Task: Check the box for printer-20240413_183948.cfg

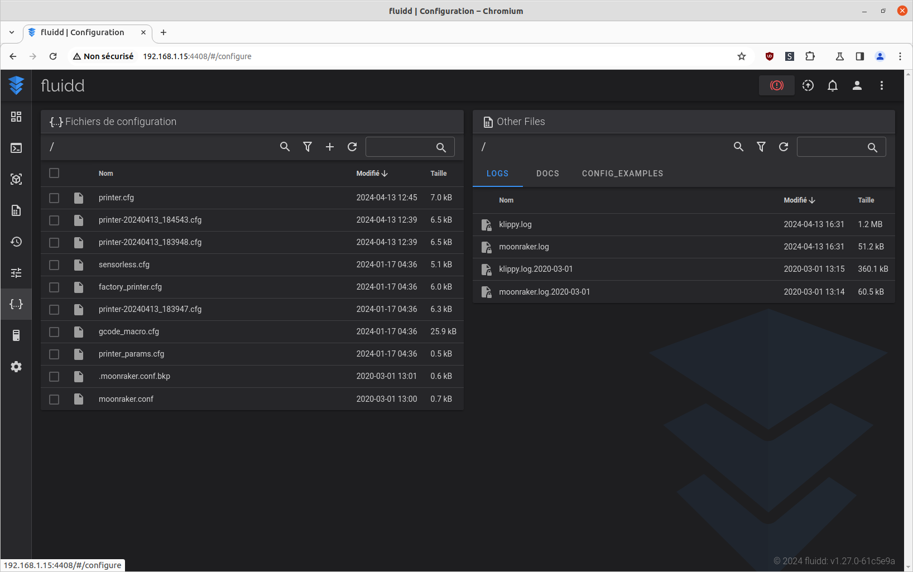Action: coord(54,243)
